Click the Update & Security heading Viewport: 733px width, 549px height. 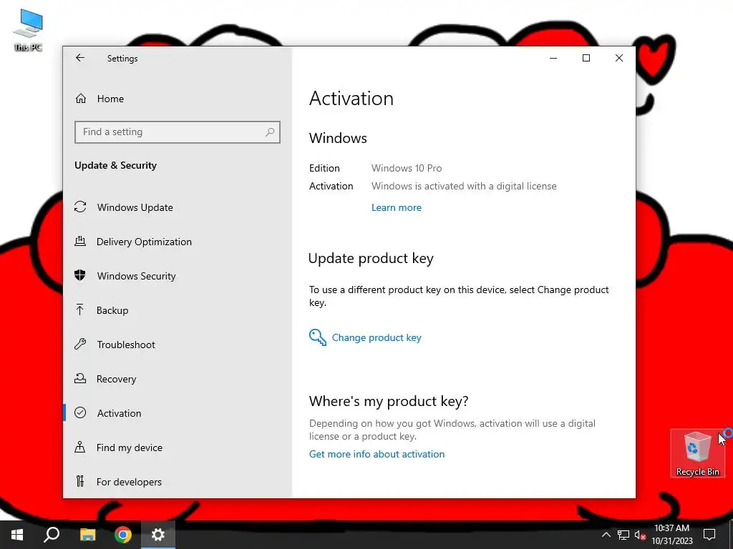tap(115, 166)
